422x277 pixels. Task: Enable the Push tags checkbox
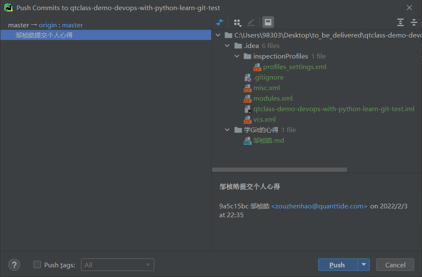coord(38,265)
